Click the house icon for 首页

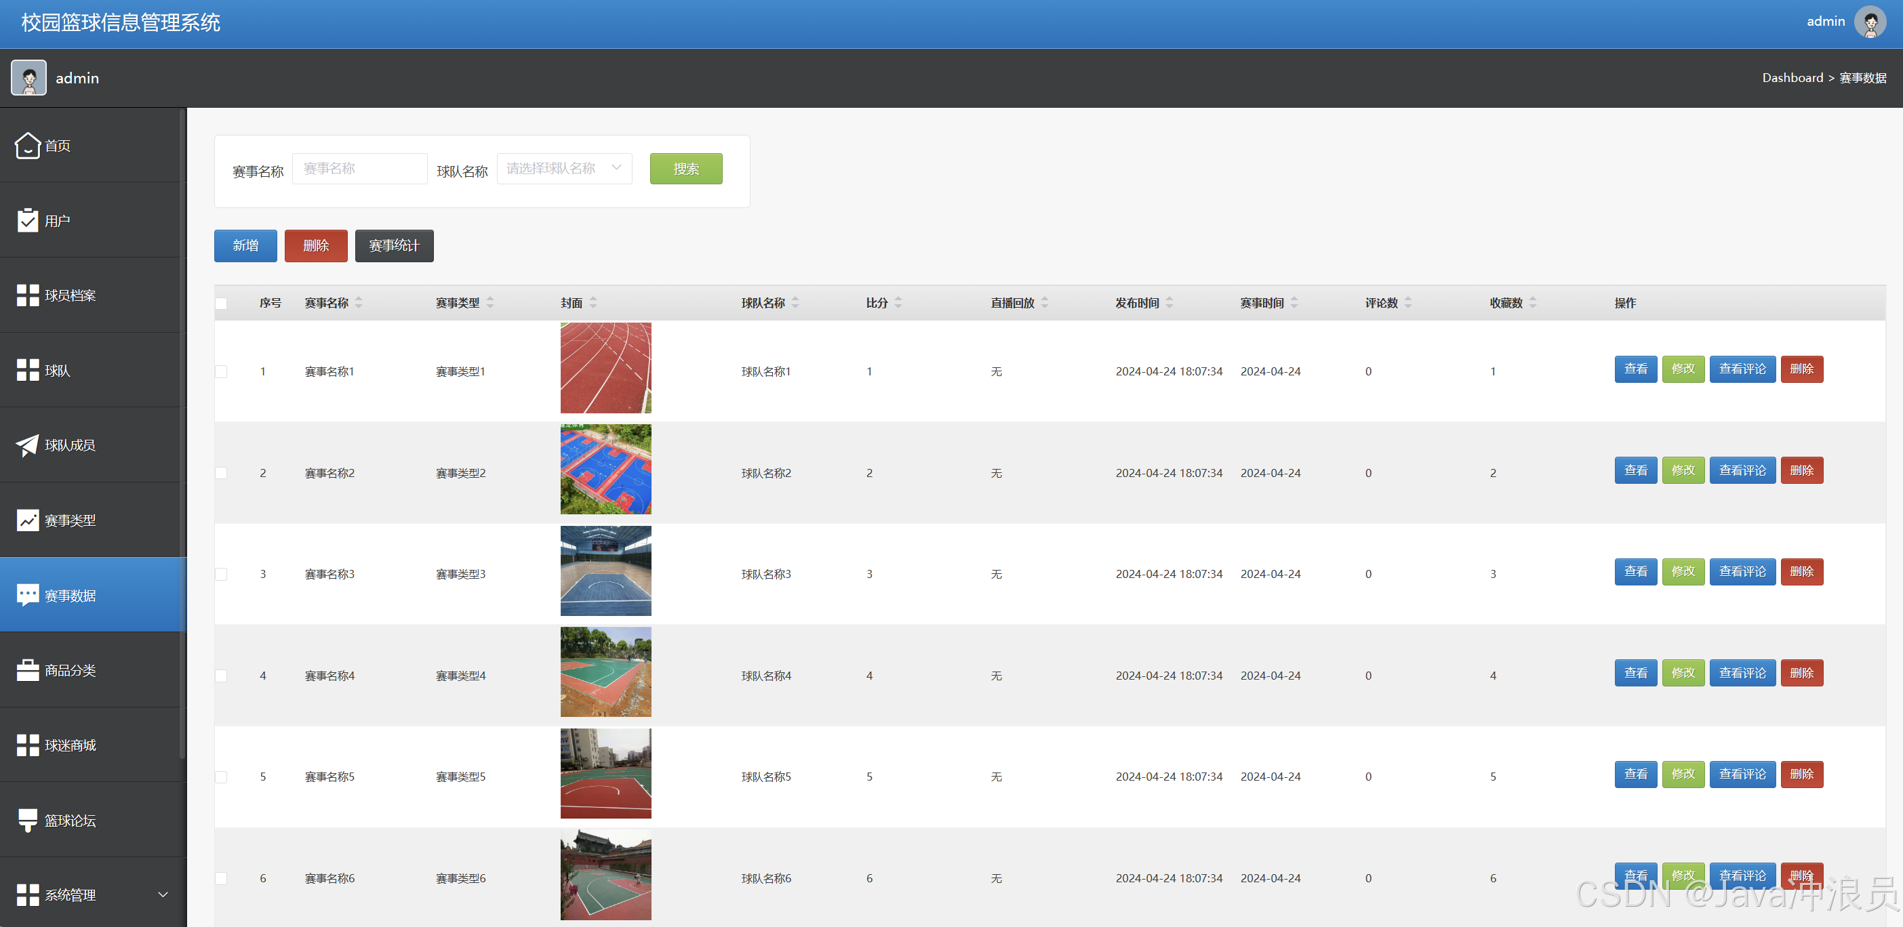click(27, 146)
